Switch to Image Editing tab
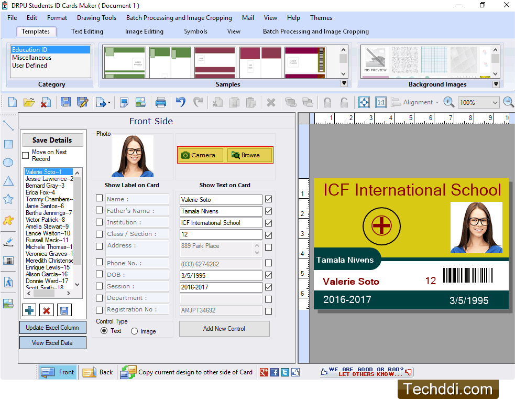Screen dimensions: 515x399 tap(144, 31)
